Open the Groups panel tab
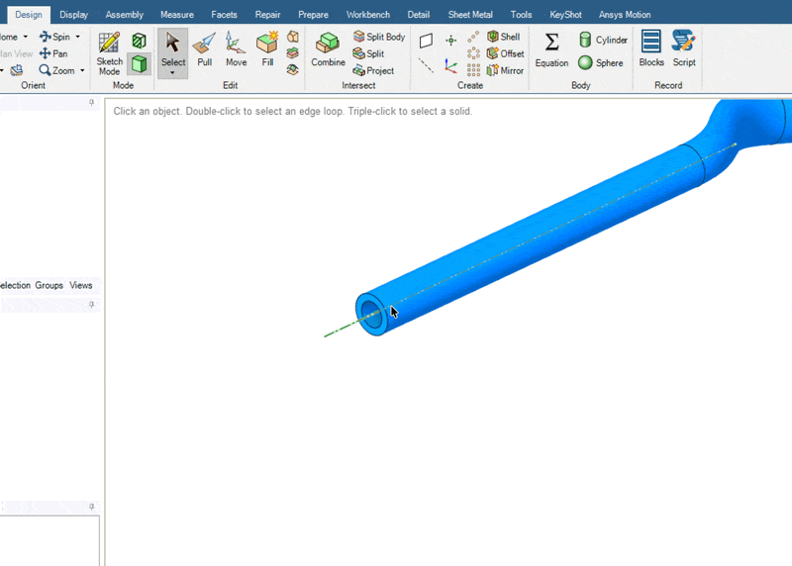The image size is (792, 566). point(49,285)
